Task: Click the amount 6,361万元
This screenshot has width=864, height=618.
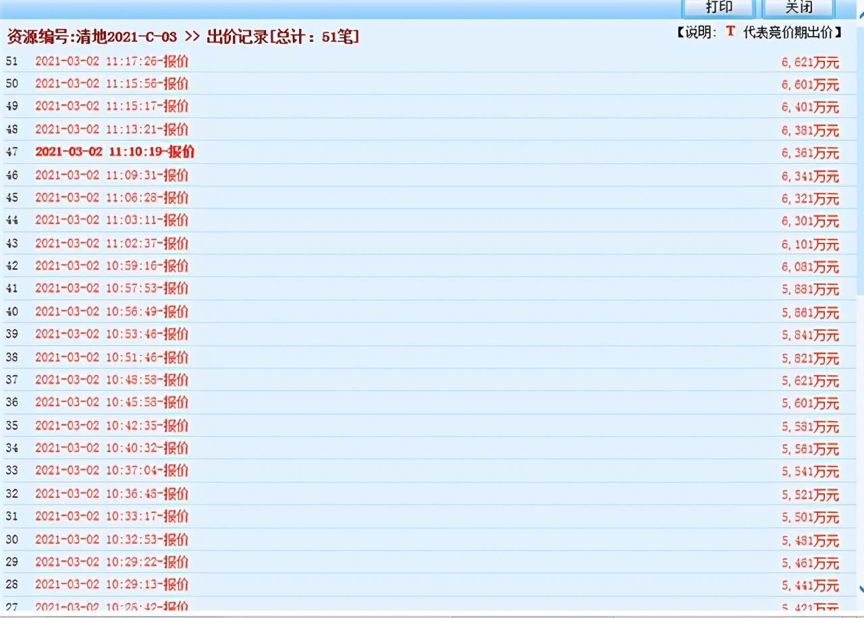Action: pos(810,154)
